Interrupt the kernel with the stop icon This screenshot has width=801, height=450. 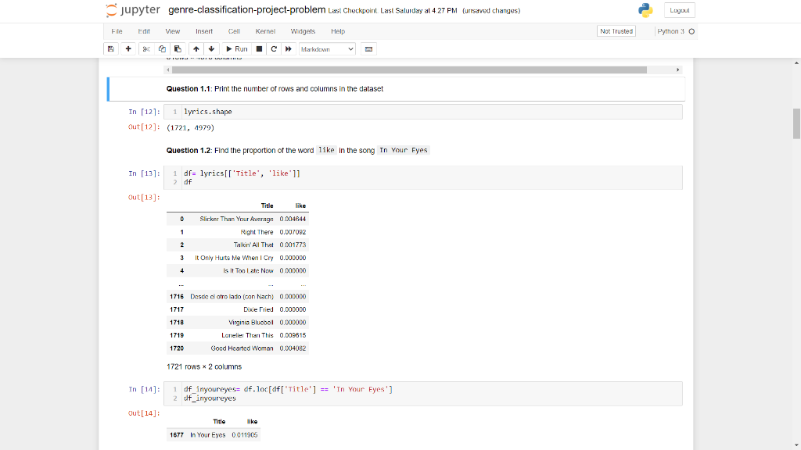[x=258, y=48]
